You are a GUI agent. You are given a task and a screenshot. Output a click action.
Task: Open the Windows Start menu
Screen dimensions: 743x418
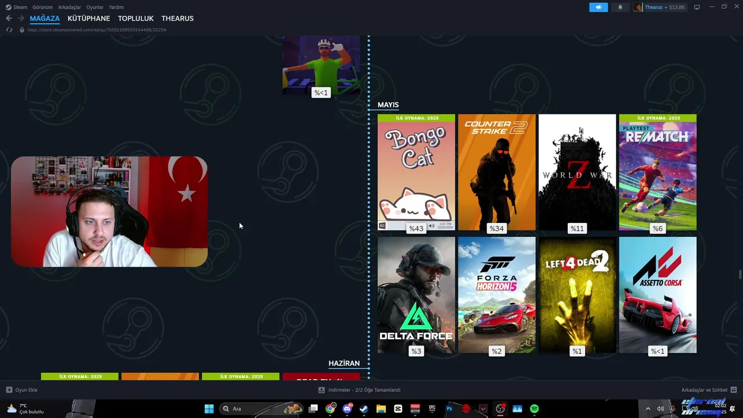pyautogui.click(x=209, y=409)
